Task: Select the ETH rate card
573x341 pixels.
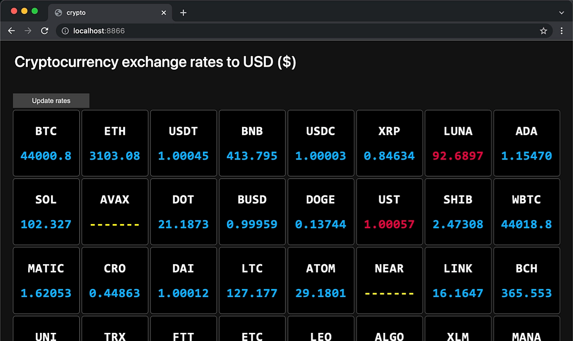Action: (x=115, y=143)
